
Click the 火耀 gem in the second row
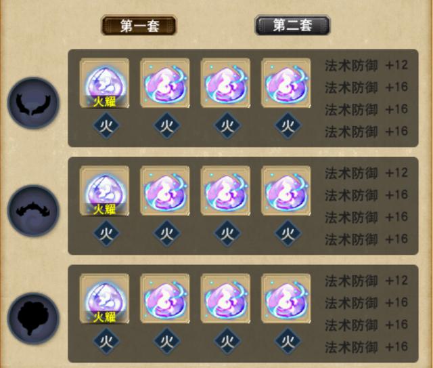click(104, 191)
